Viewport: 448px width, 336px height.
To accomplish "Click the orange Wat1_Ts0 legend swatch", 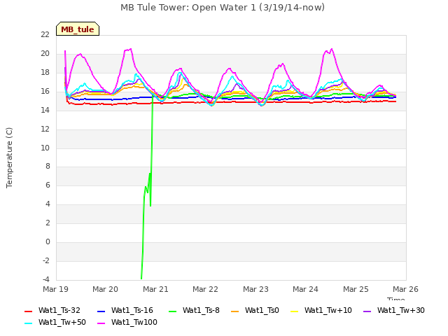I will (235, 311).
